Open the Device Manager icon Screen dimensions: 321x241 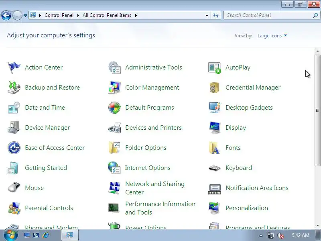click(14, 128)
